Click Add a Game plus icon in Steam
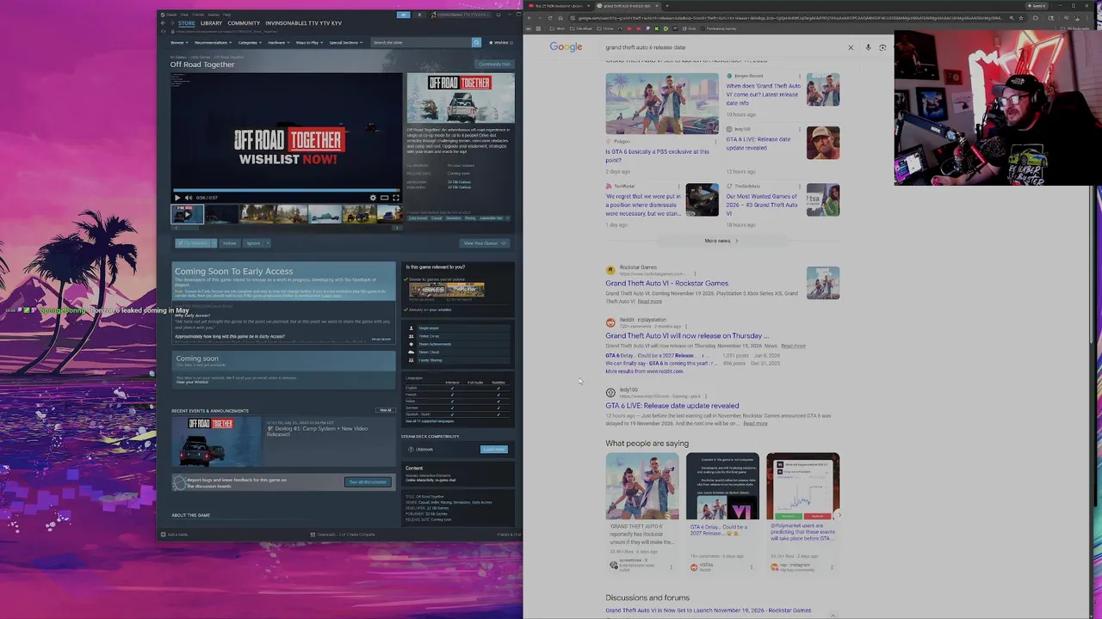This screenshot has height=619, width=1102. tap(162, 534)
